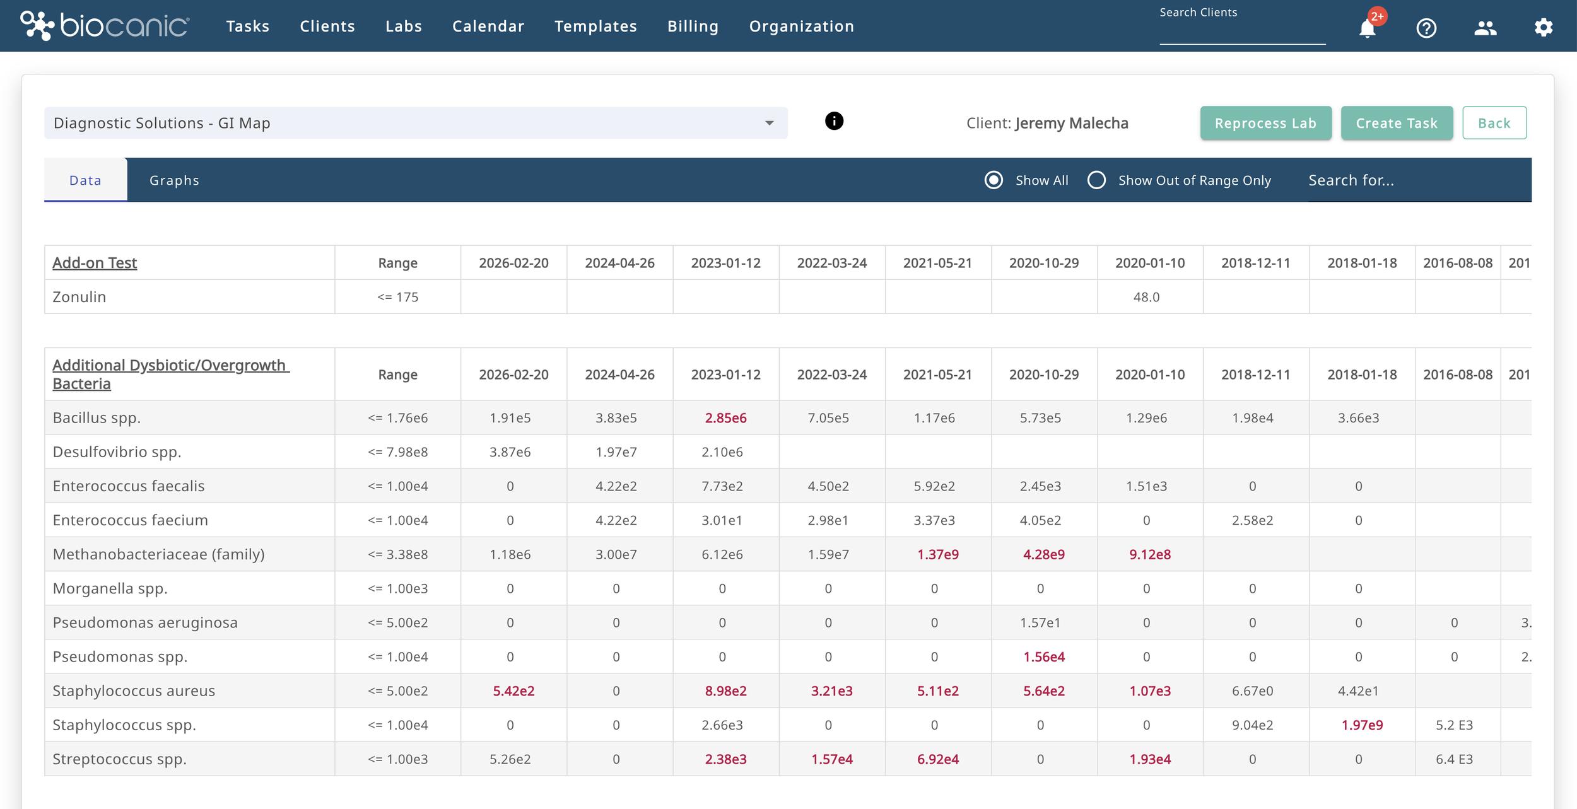1577x809 pixels.
Task: Open the Clients menu
Action: (x=327, y=26)
